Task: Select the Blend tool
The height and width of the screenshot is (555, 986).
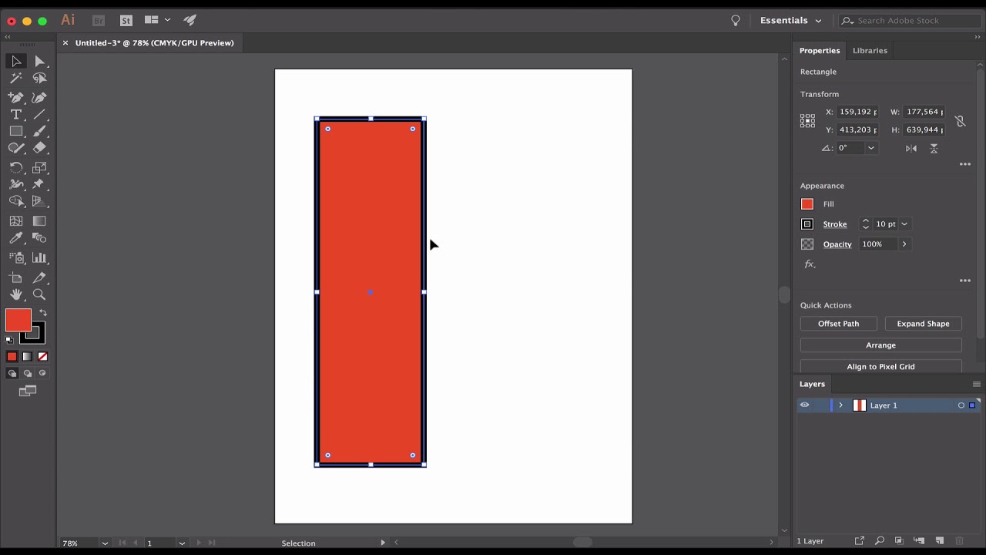Action: coord(39,239)
